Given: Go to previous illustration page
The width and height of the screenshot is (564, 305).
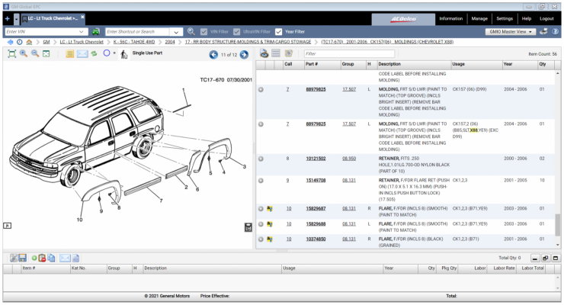Looking at the screenshot, I should (x=213, y=55).
